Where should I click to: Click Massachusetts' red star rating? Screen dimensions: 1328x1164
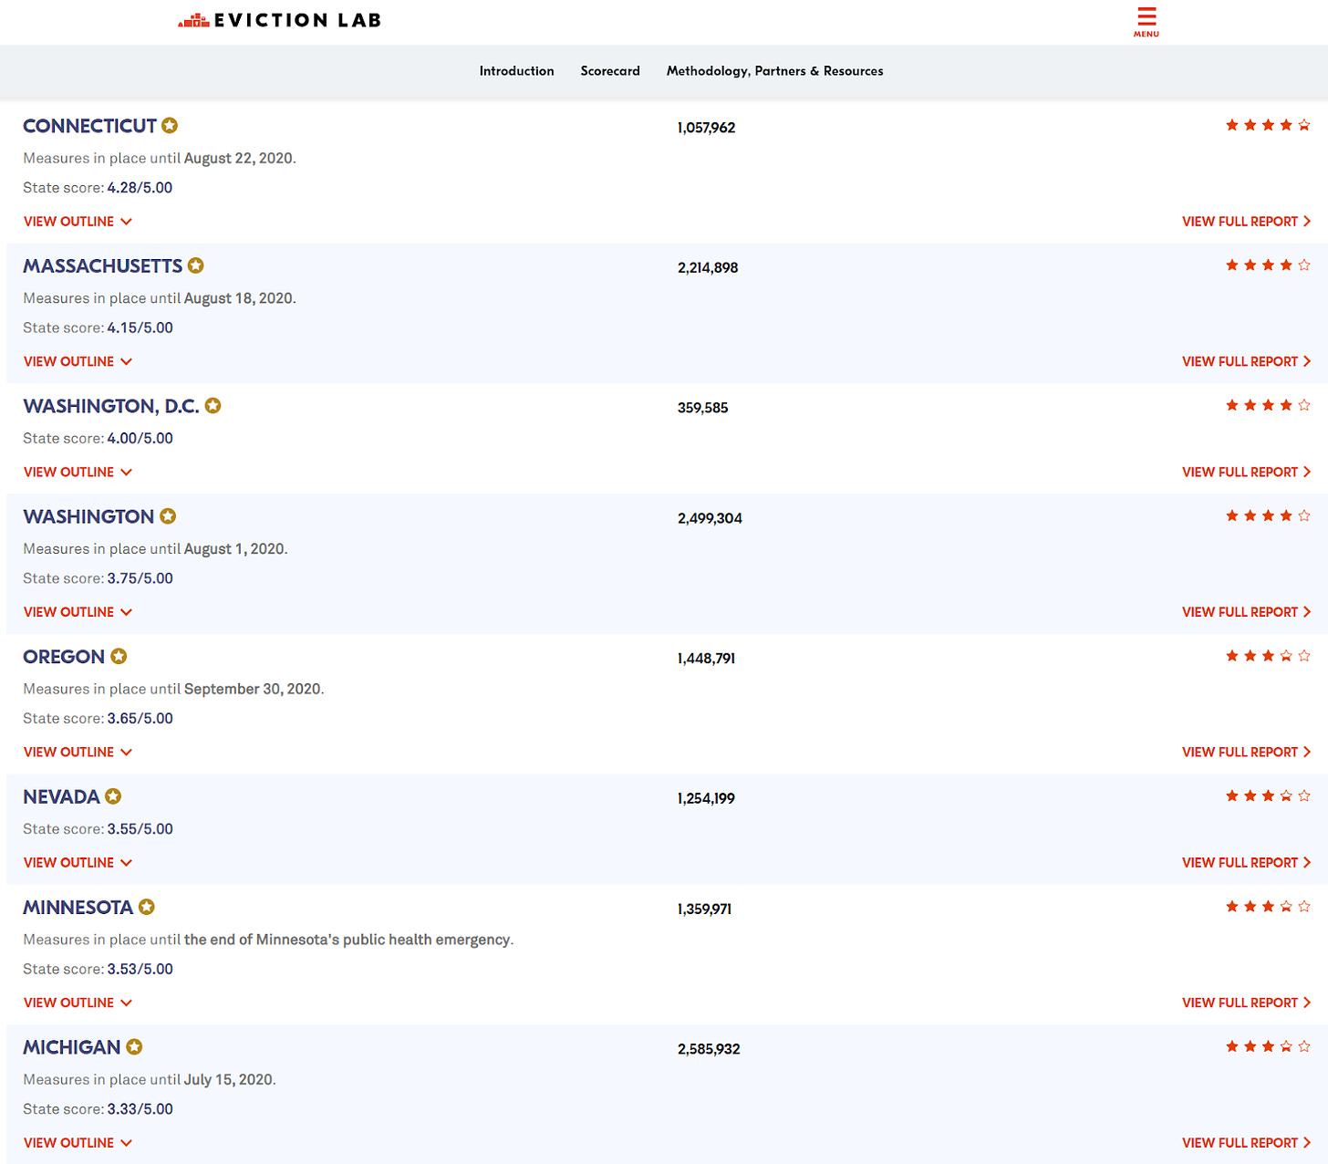coord(1268,265)
